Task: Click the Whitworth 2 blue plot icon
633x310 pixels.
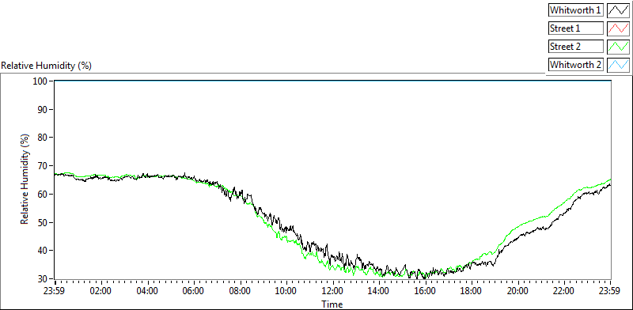Action: point(618,65)
